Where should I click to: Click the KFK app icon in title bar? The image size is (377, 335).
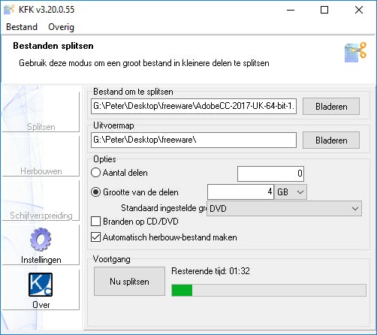tap(9, 10)
